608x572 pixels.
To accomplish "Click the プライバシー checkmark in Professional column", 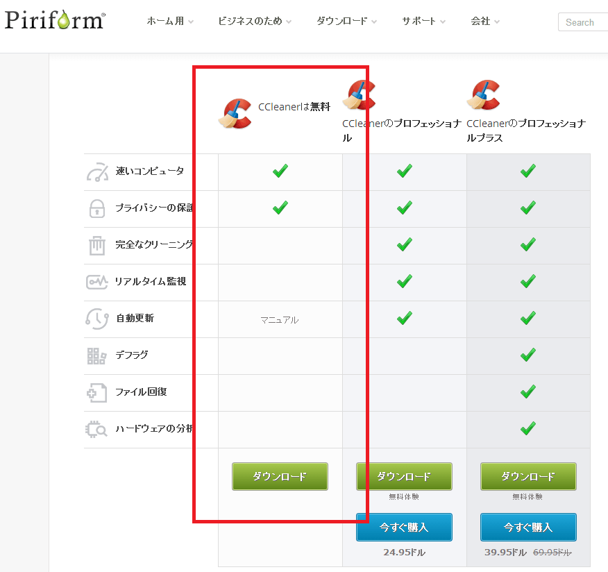I will pos(405,208).
